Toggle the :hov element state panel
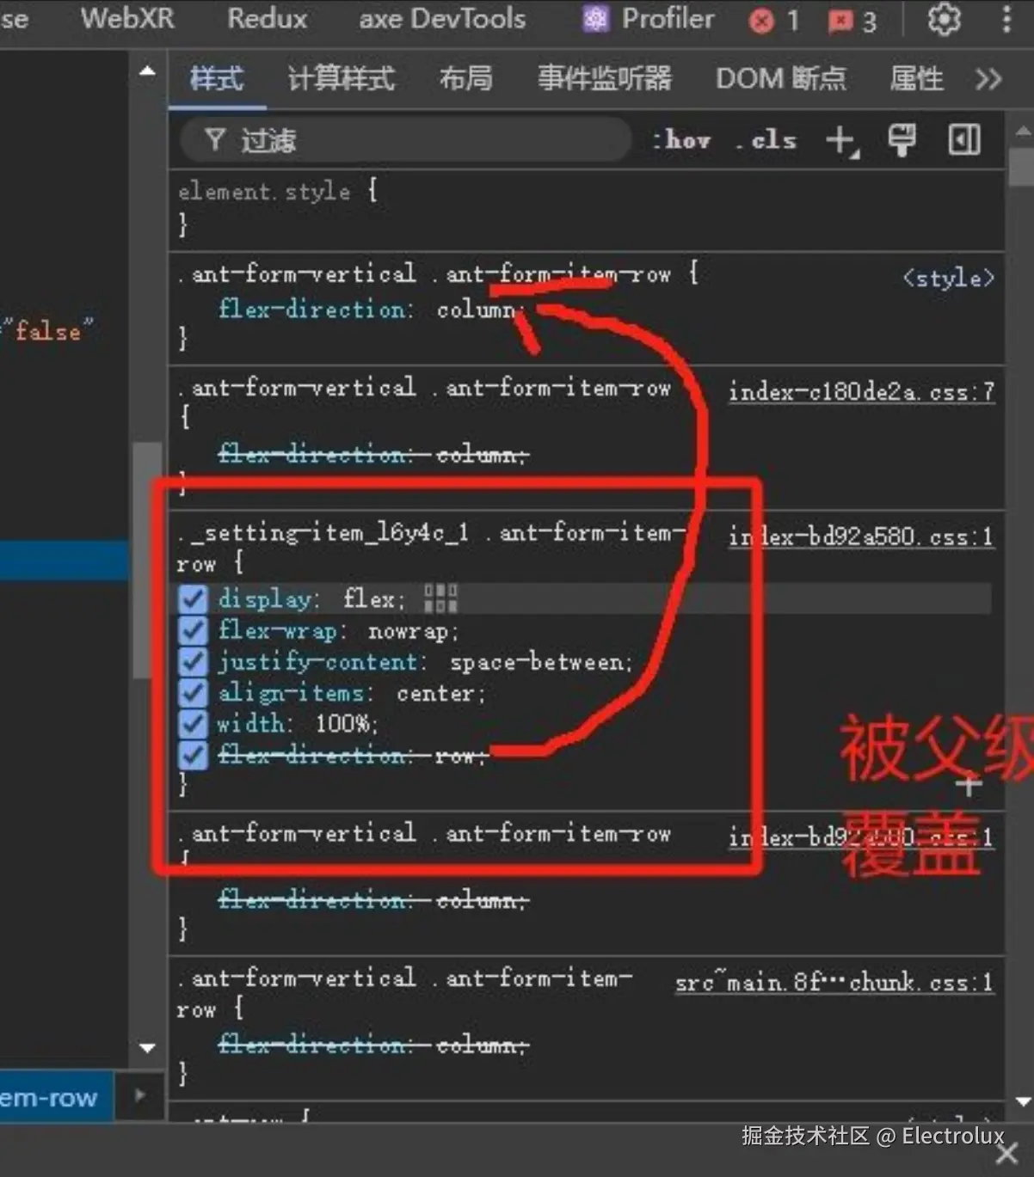1034x1177 pixels. [681, 140]
